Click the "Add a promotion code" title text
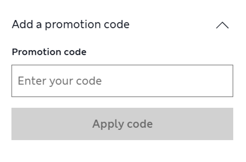The width and height of the screenshot is (246, 162). click(71, 25)
